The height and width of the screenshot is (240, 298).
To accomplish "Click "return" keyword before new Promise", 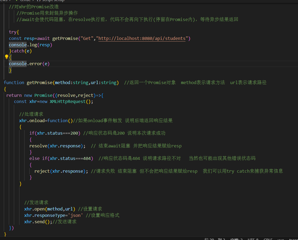I will click(x=14, y=96).
